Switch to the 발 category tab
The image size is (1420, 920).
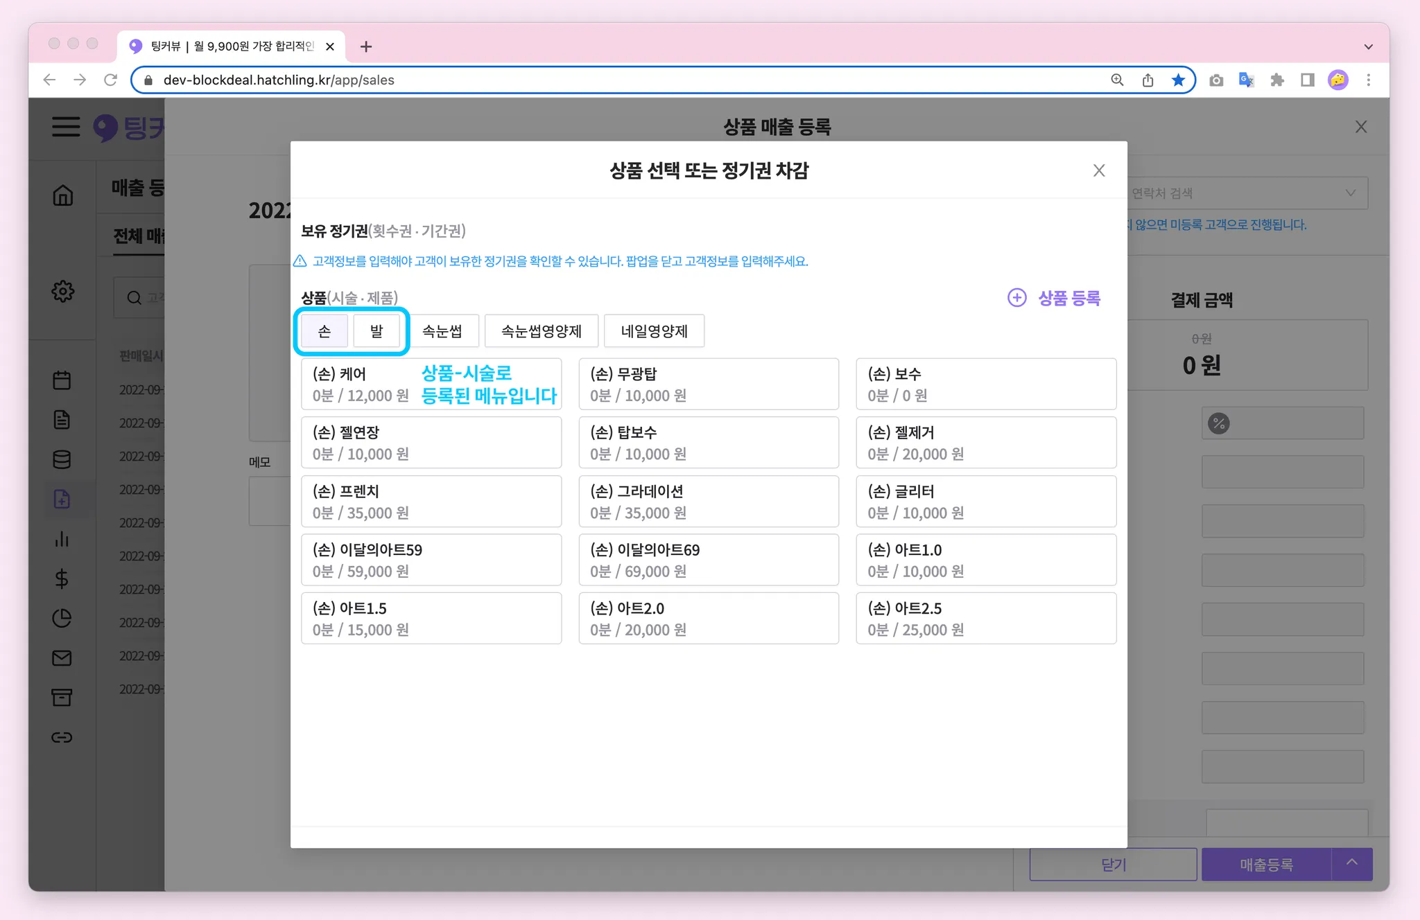coord(376,331)
